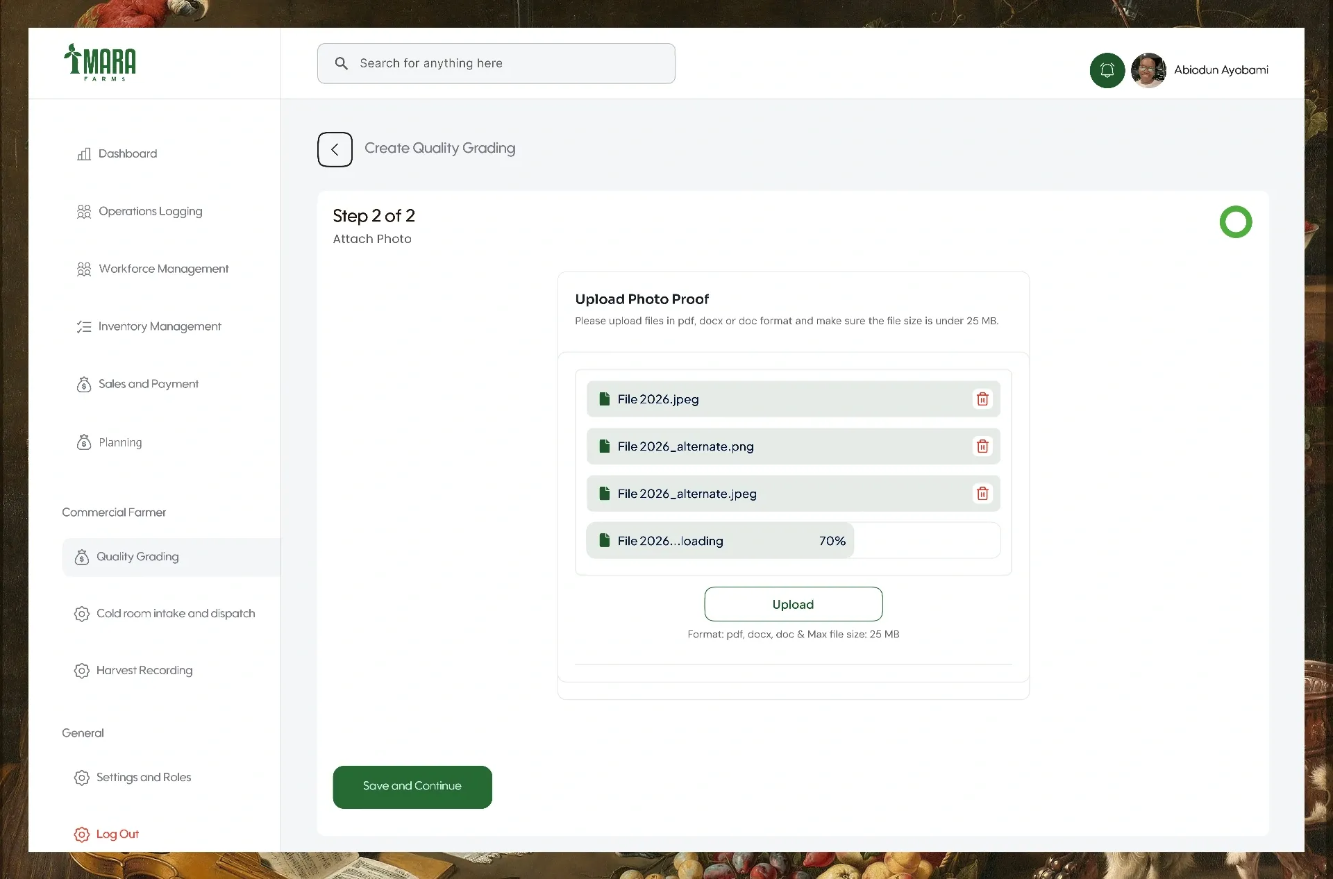Open Dashboard from the sidebar

(117, 153)
